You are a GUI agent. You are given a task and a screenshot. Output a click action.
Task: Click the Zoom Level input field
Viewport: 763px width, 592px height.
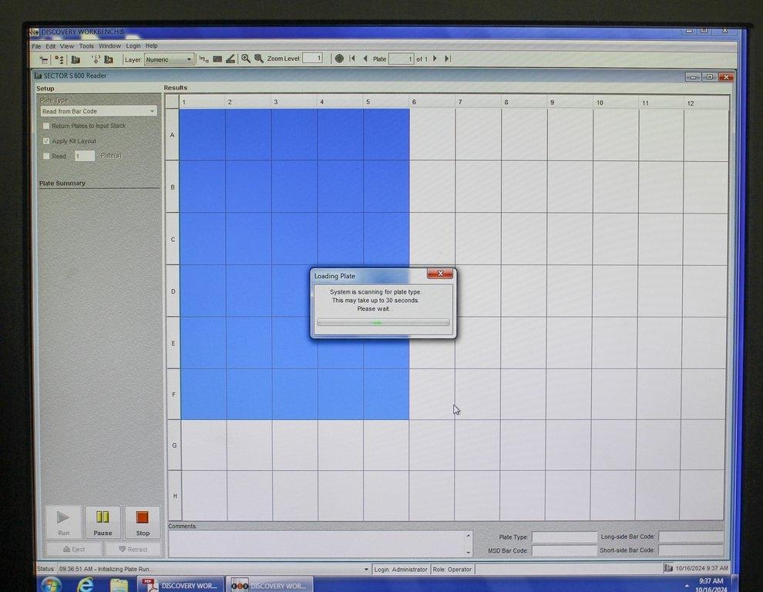coord(312,59)
